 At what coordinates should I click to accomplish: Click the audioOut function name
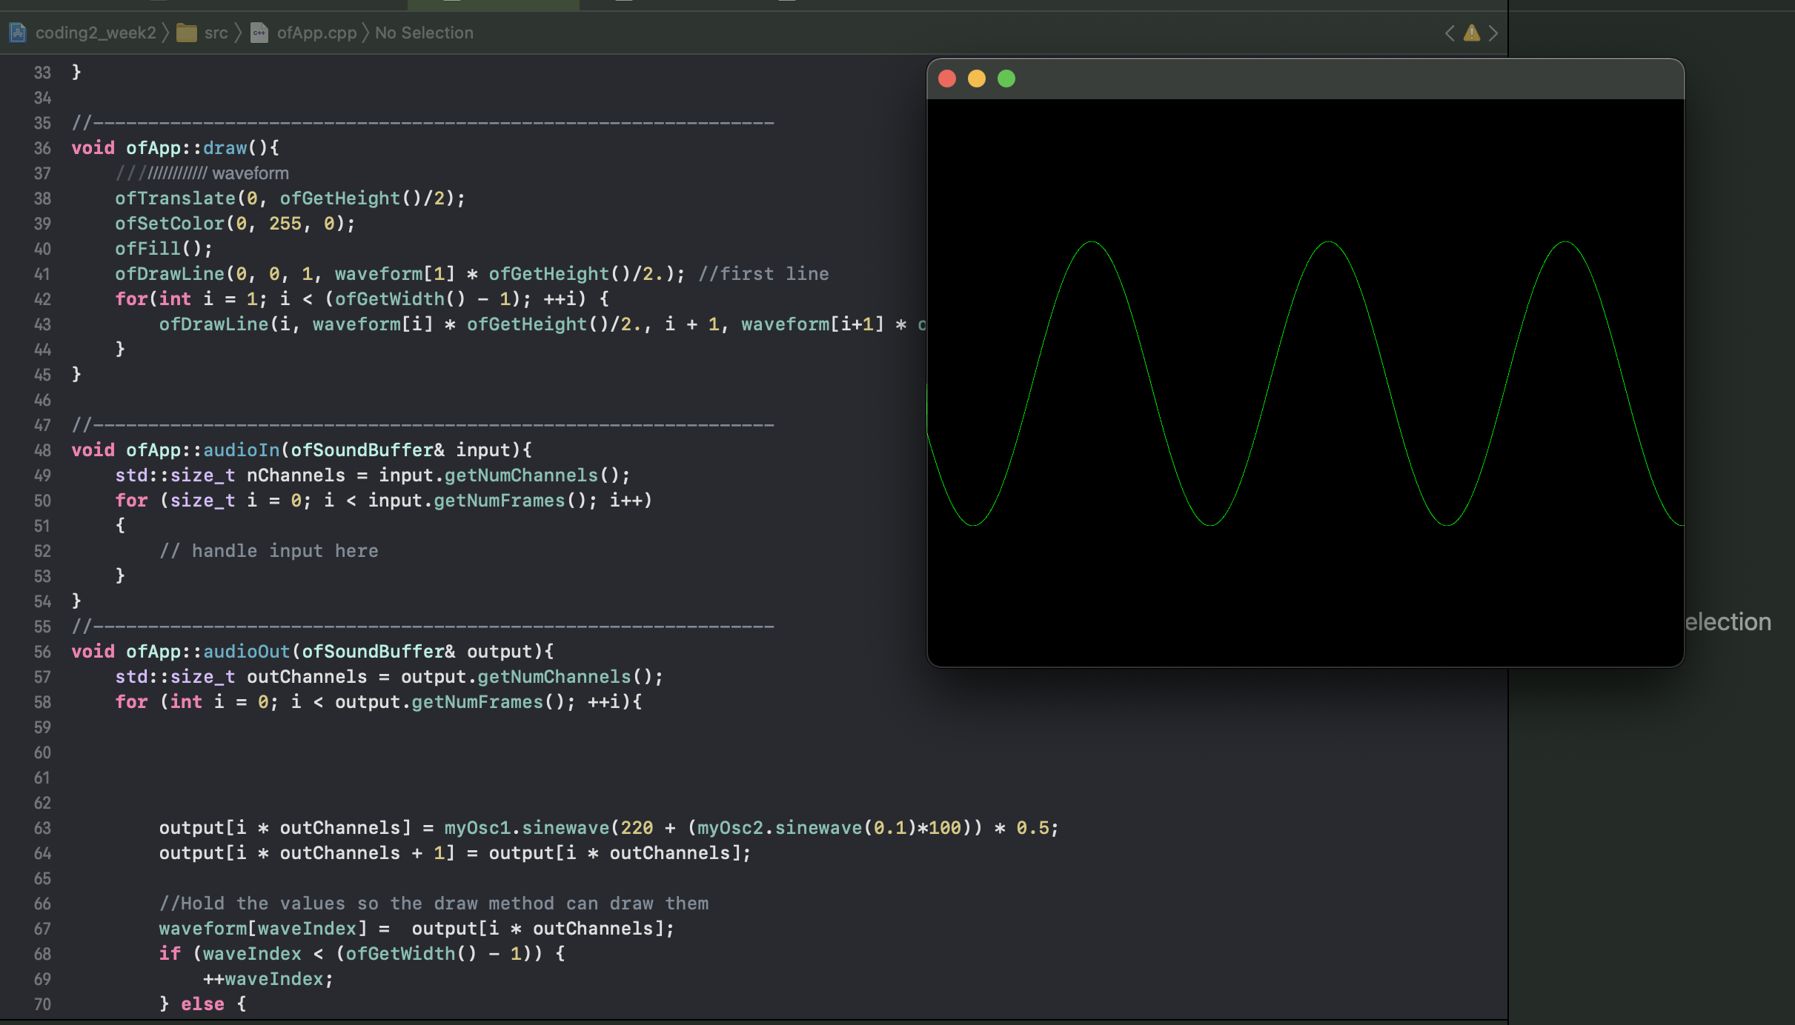(246, 652)
